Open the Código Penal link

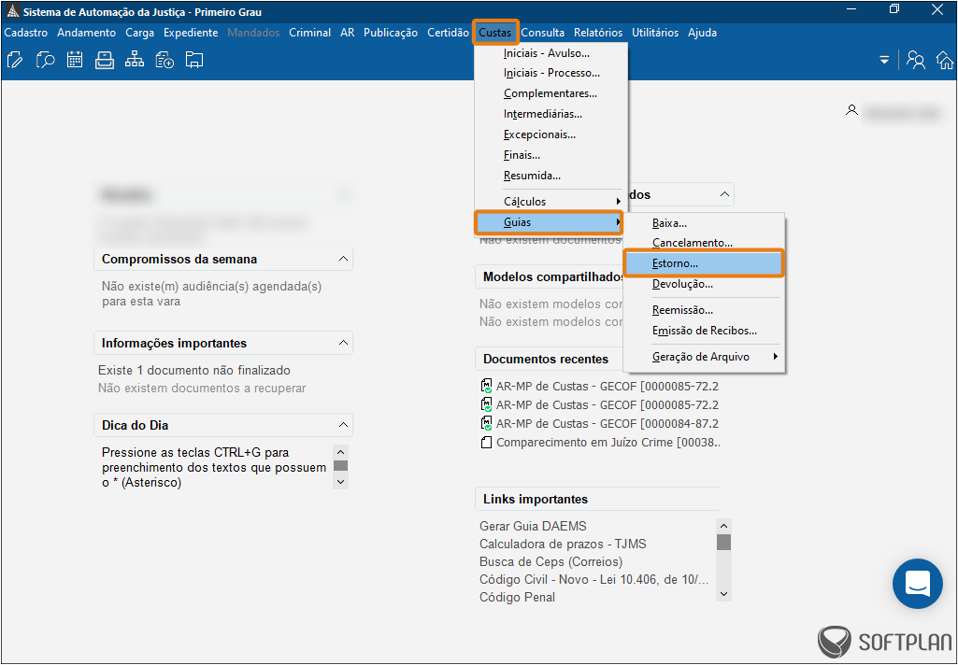pos(518,597)
